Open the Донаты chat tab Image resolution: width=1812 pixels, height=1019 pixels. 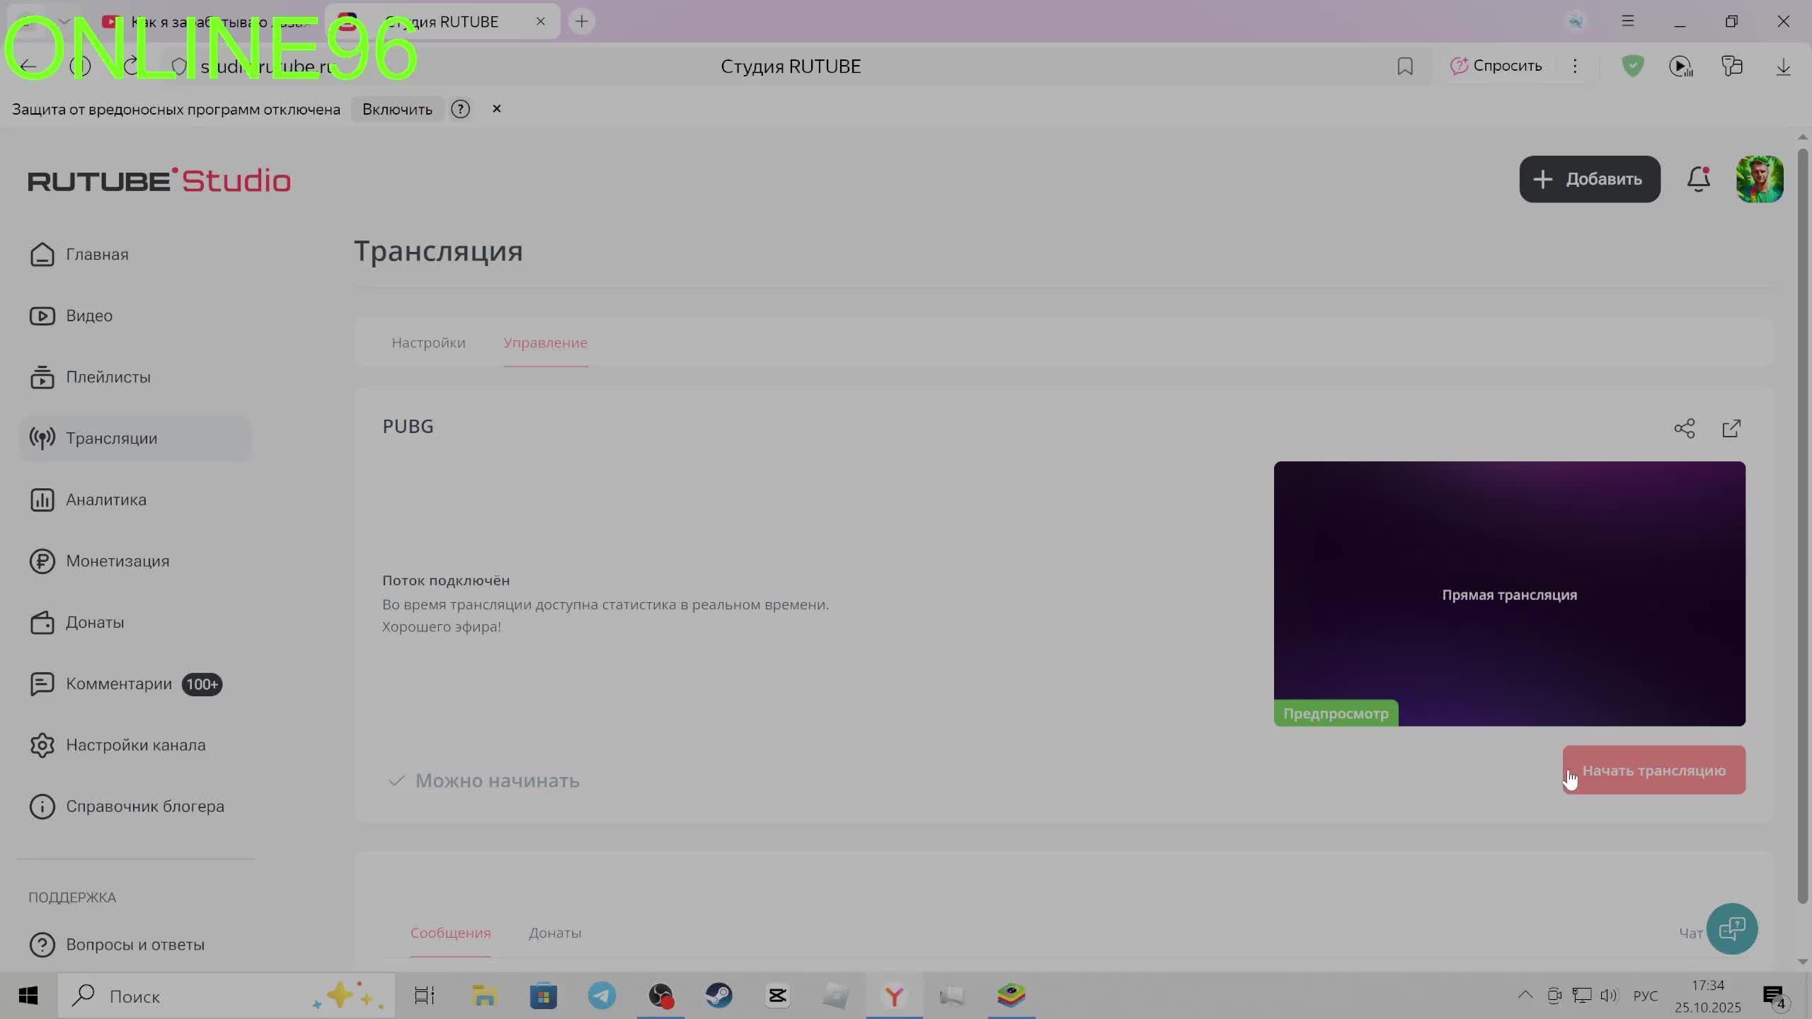[x=555, y=933]
